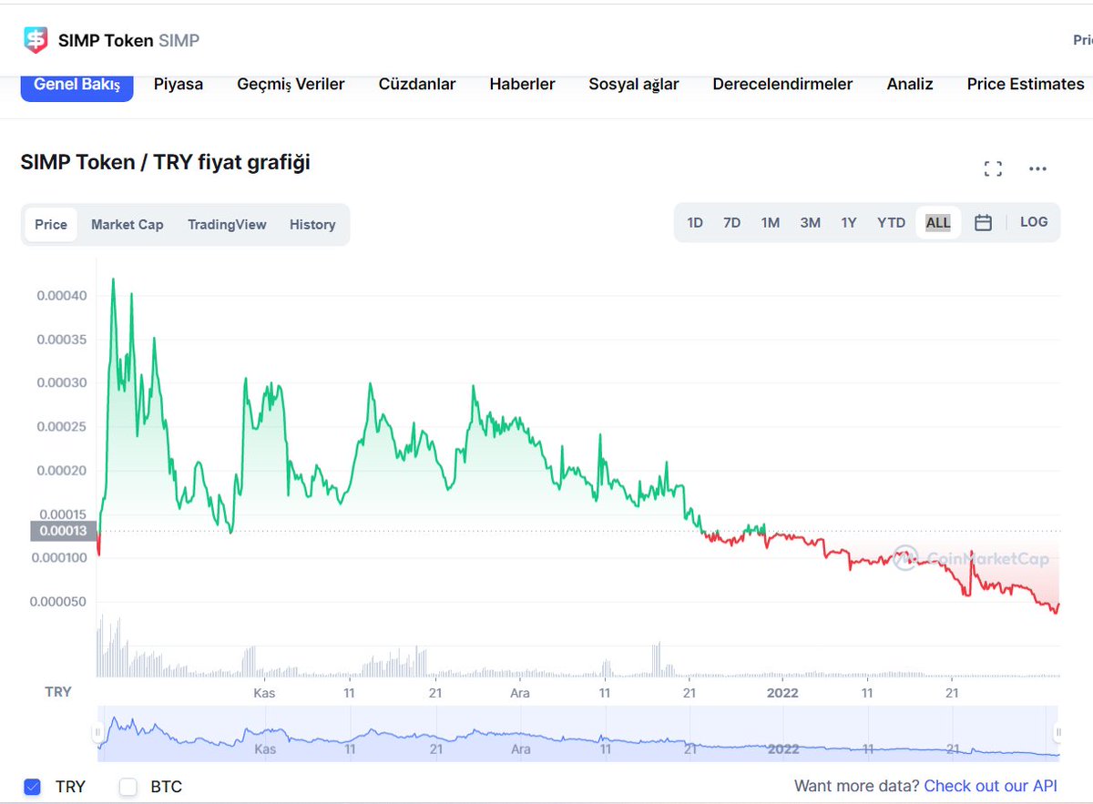This screenshot has height=804, width=1093.
Task: Click the Kas month axis label
Action: (264, 693)
